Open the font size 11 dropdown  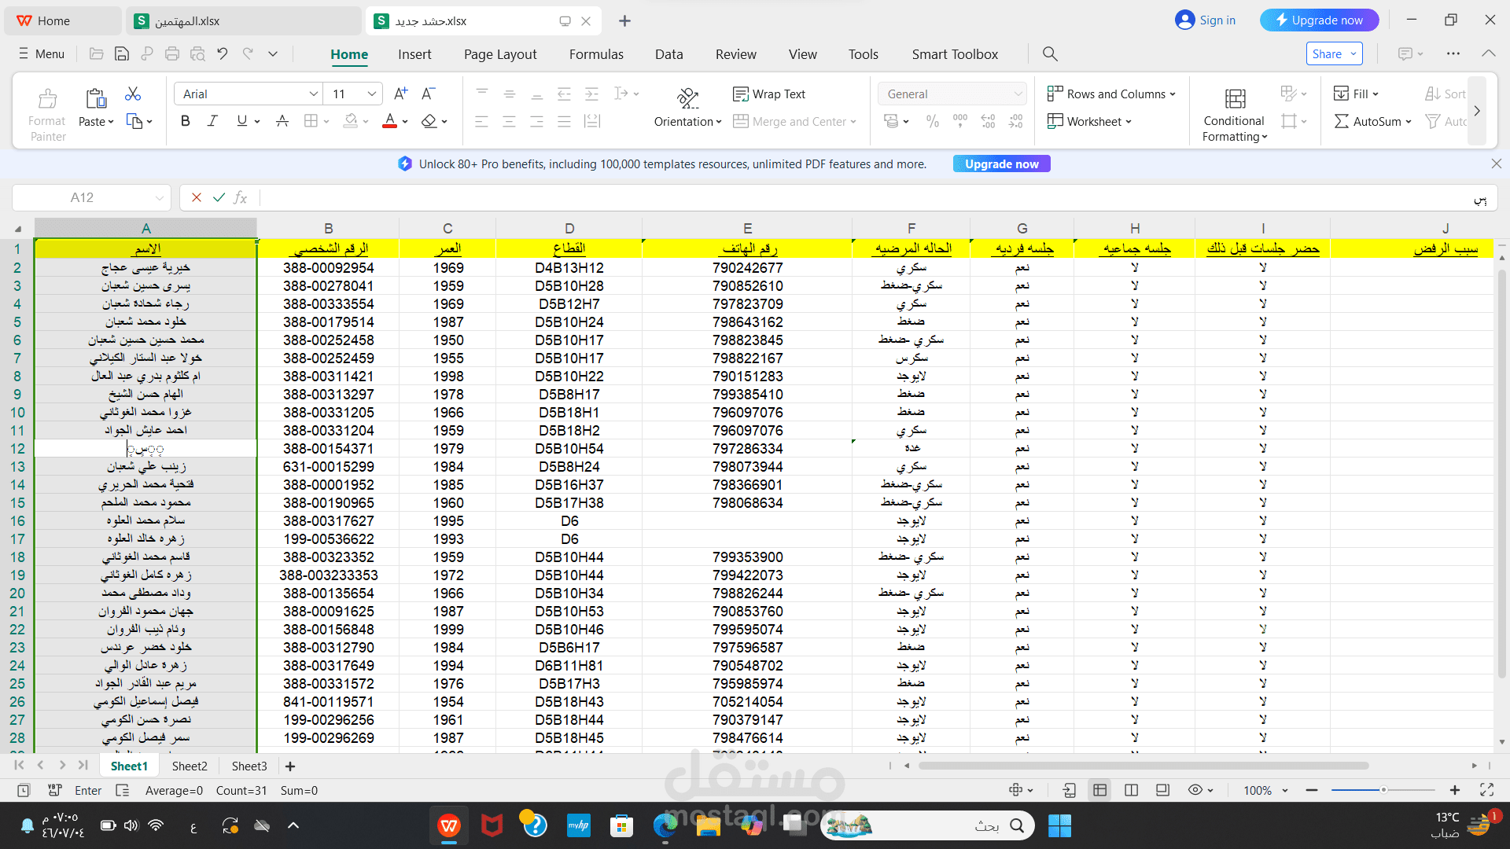pos(372,94)
